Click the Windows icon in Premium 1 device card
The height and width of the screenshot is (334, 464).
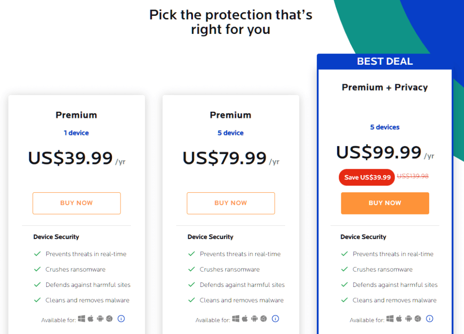(82, 319)
